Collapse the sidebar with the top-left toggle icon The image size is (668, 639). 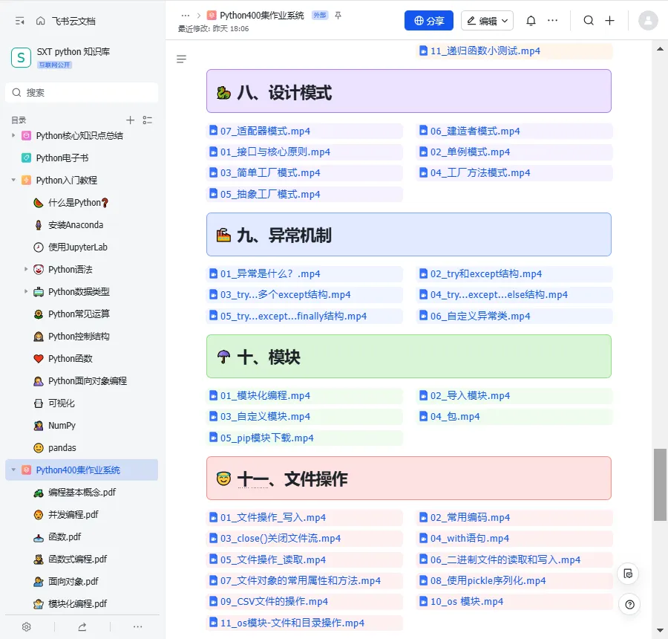click(x=19, y=21)
